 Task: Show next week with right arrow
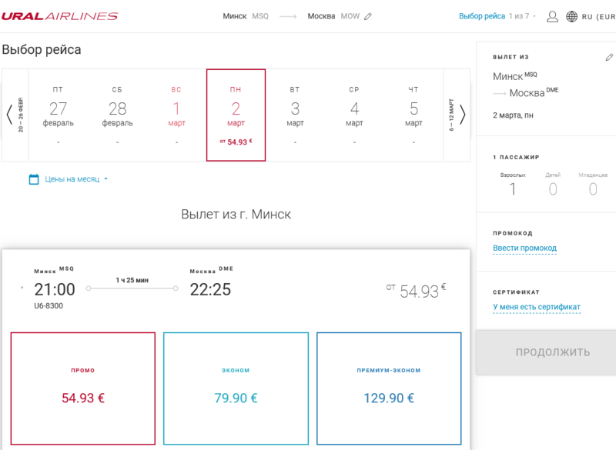tap(463, 115)
